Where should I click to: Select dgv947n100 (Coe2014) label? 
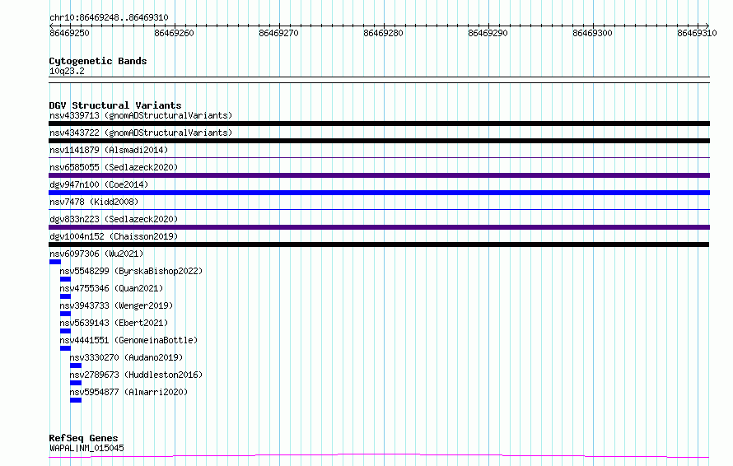(99, 184)
